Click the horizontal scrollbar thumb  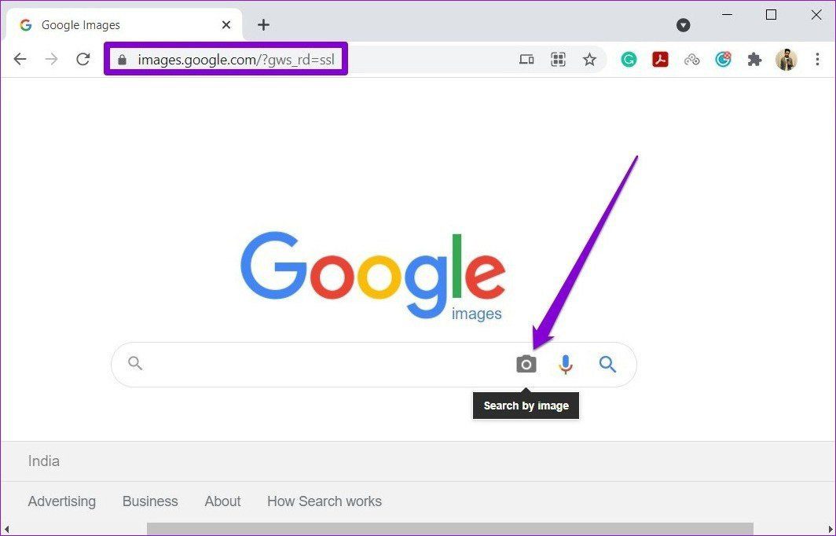[449, 528]
